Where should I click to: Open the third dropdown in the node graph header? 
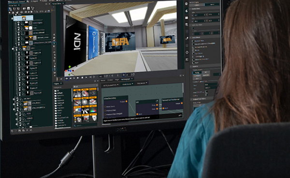pyautogui.click(x=142, y=83)
